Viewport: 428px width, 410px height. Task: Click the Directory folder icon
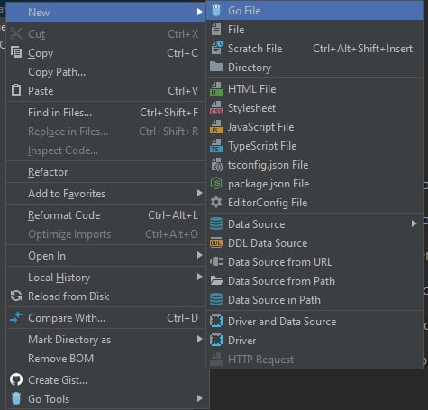coord(216,67)
